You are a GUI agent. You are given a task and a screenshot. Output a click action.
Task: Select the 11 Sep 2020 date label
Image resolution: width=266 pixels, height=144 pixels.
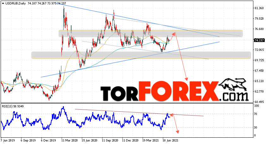tap(110, 141)
